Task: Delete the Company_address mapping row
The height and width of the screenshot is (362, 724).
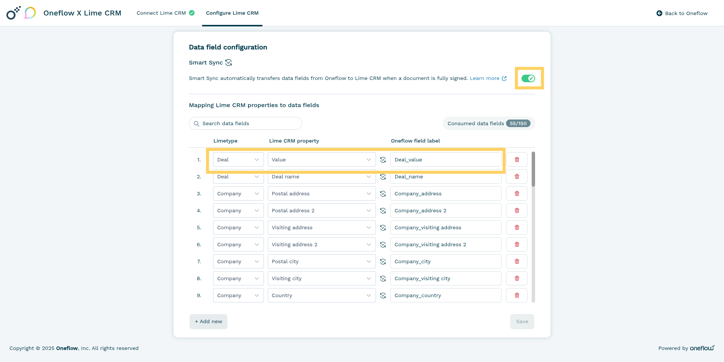Action: pos(517,193)
